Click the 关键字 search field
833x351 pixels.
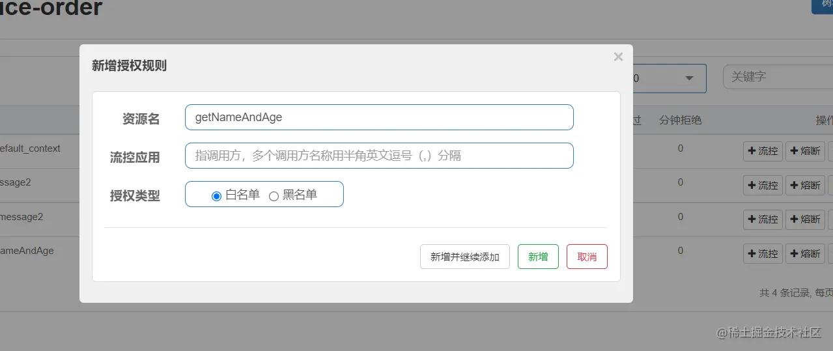point(778,77)
